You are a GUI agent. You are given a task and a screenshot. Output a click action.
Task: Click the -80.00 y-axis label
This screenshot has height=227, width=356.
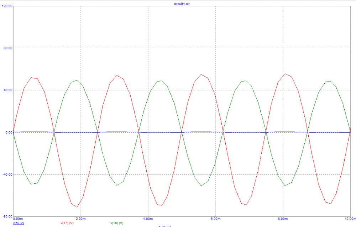[7, 216]
